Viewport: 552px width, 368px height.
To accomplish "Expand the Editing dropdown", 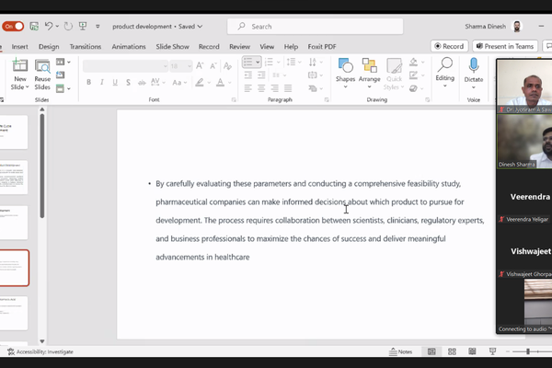I will coord(444,69).
